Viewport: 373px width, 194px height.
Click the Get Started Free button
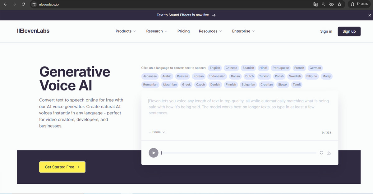point(62,167)
